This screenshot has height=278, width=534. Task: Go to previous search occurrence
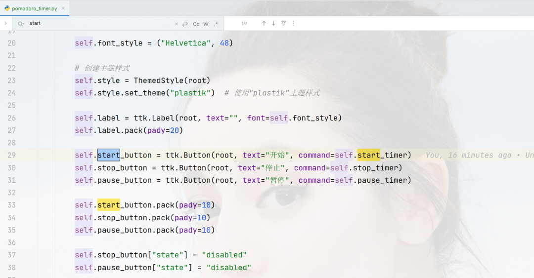point(264,24)
